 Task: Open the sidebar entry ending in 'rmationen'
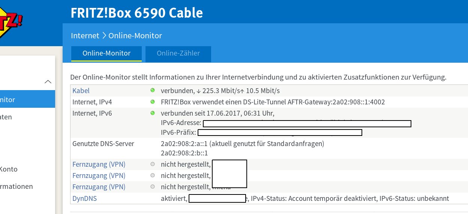click(x=16, y=186)
